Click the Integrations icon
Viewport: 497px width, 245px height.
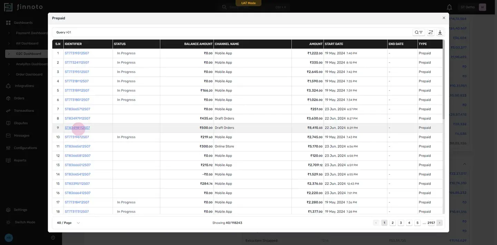coord(8,86)
